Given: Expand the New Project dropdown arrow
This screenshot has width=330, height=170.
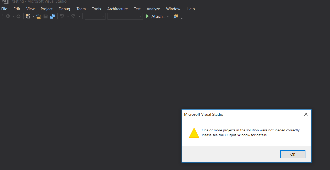Looking at the screenshot, I should pos(33,16).
